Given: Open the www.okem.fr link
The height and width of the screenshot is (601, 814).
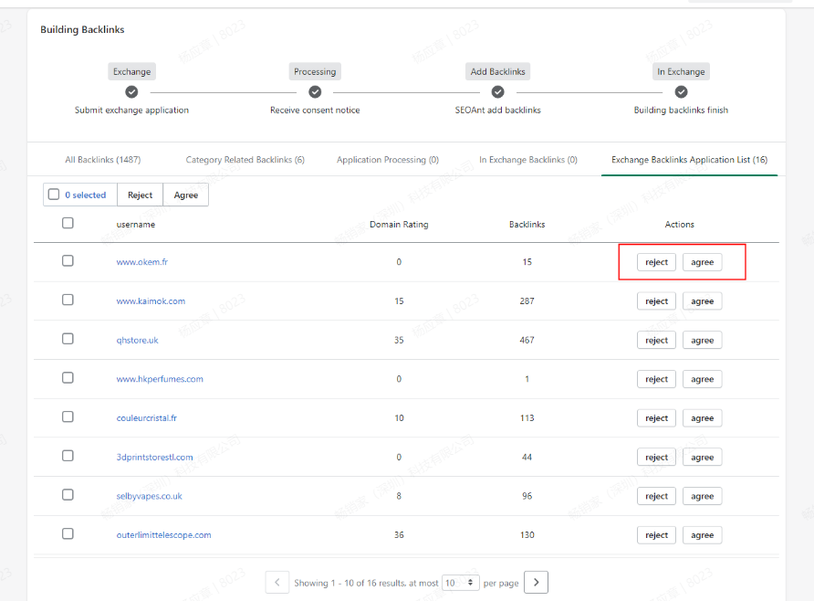Looking at the screenshot, I should [142, 262].
